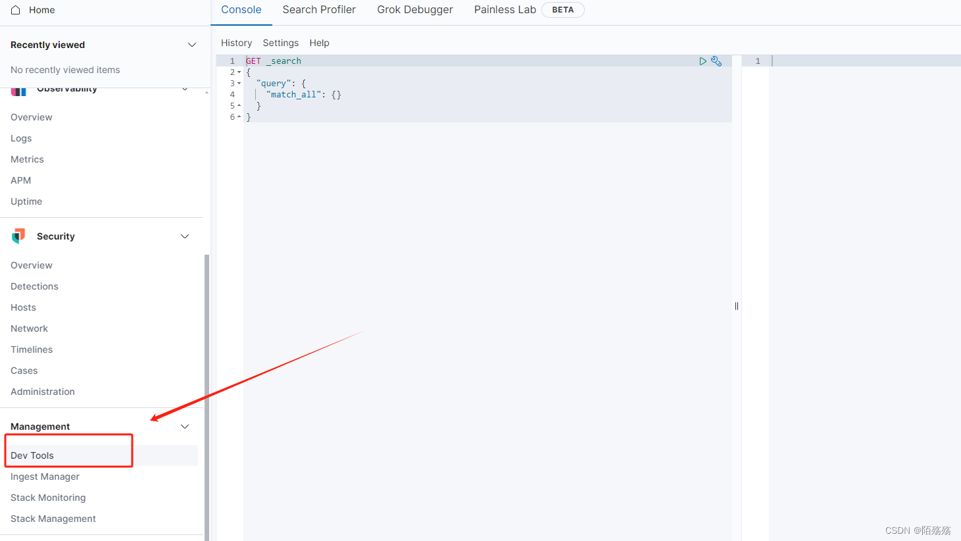Image resolution: width=961 pixels, height=541 pixels.
Task: Click fold marker at line 6
Action: [239, 117]
